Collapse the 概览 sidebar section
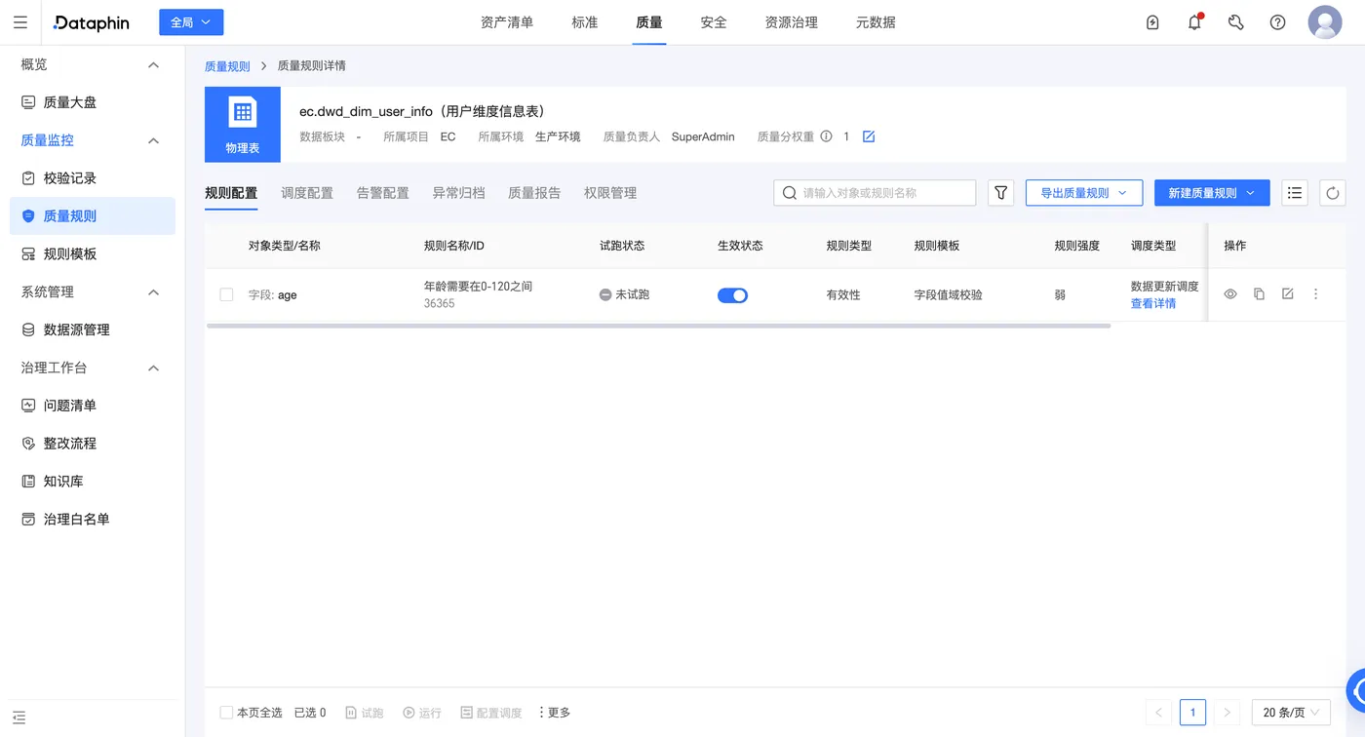 coord(153,65)
